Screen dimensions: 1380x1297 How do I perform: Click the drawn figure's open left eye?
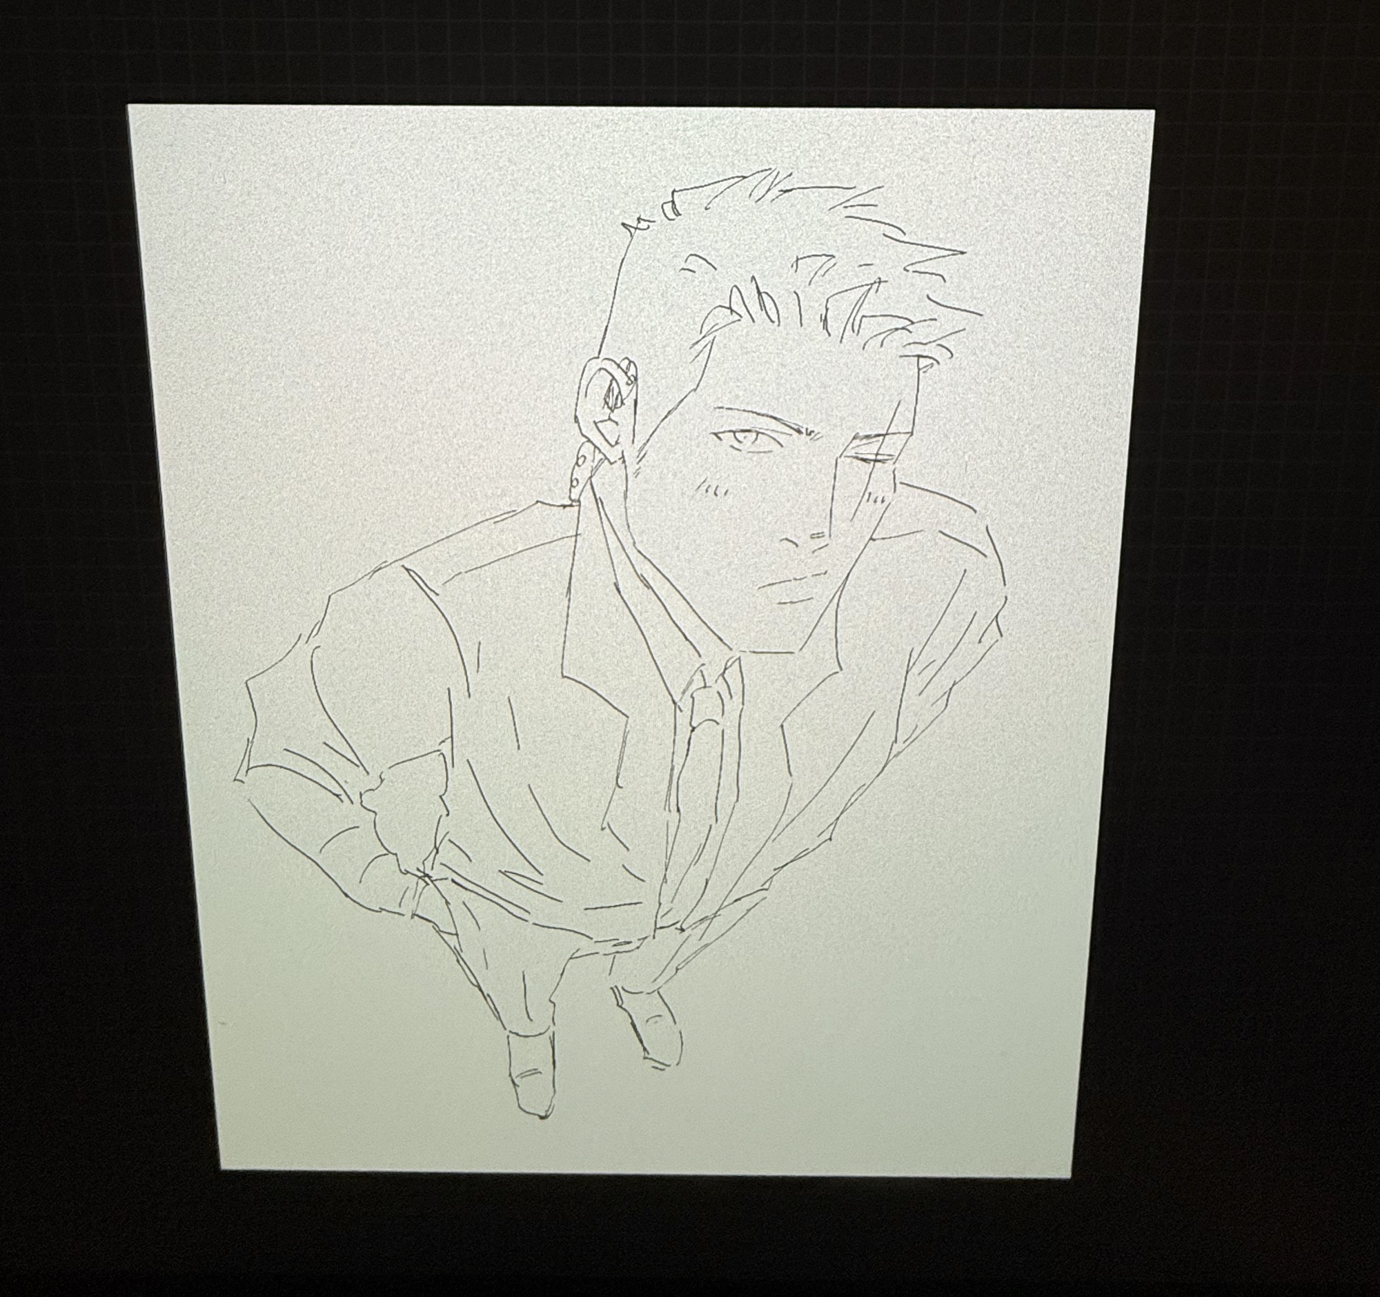[745, 439]
